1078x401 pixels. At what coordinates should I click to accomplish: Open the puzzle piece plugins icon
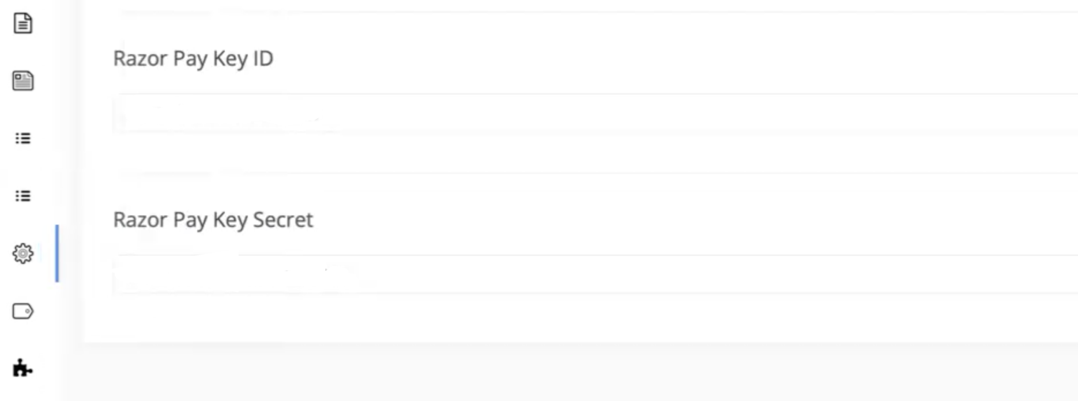click(23, 368)
